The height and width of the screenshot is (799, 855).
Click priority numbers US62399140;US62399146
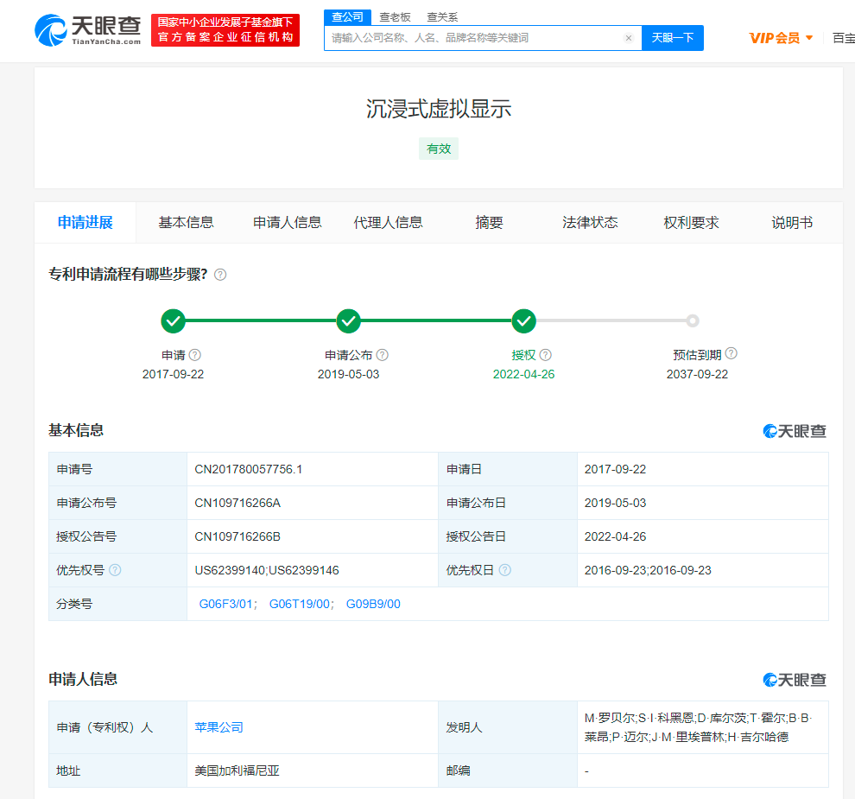pos(267,570)
